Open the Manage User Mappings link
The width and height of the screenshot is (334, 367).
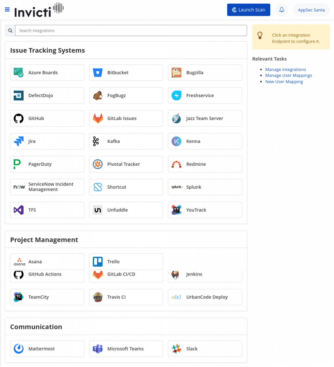point(289,75)
